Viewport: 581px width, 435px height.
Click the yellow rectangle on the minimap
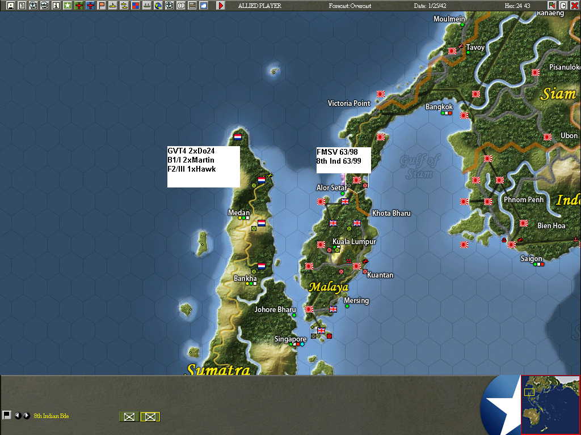[529, 392]
